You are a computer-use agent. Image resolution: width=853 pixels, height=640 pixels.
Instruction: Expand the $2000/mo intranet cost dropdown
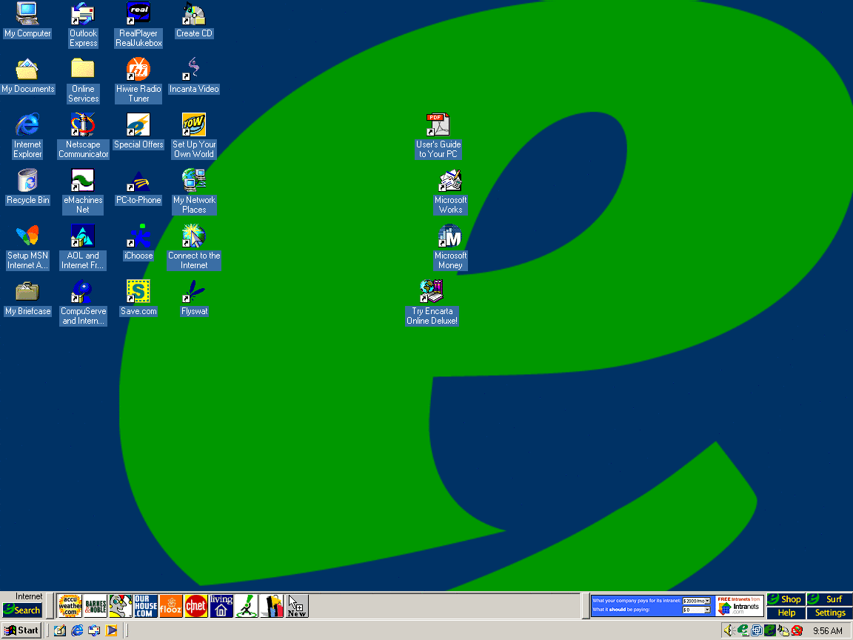tap(707, 601)
